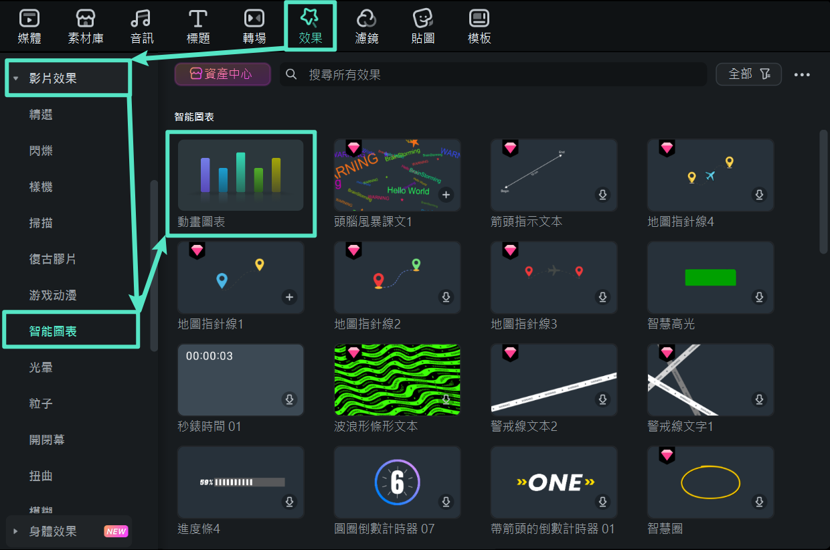Open the 模板 templates icon

[479, 19]
